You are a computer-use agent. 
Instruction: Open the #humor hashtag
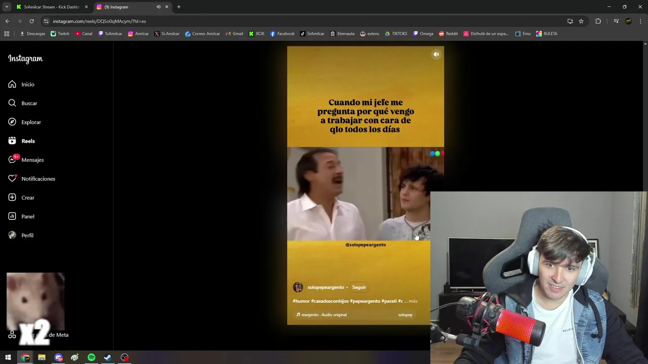tap(301, 301)
